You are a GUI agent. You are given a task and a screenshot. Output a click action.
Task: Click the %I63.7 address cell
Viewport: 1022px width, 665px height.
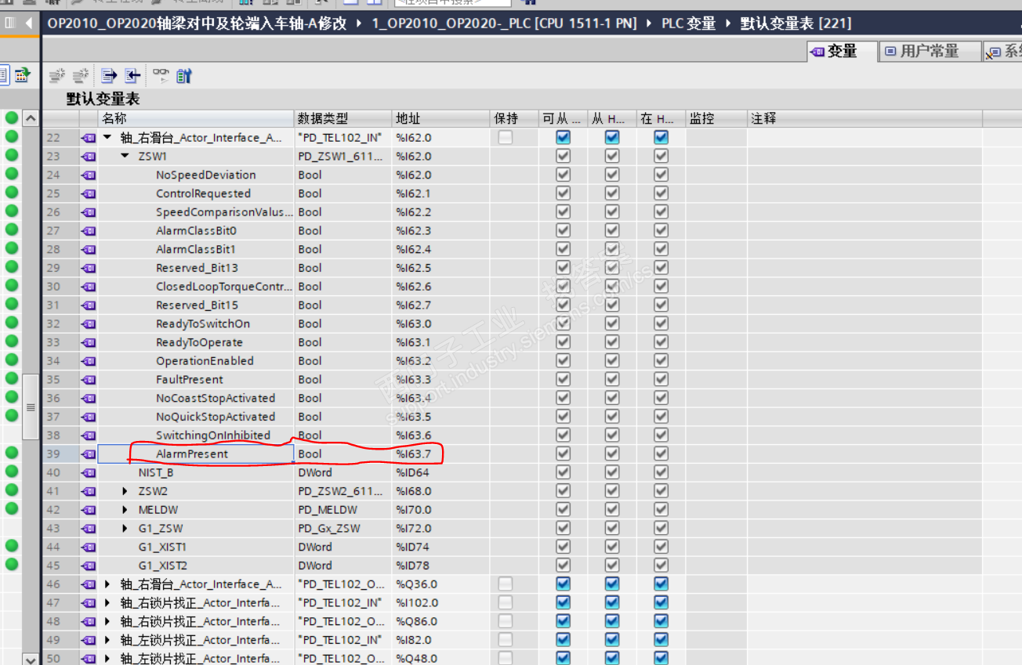click(441, 454)
